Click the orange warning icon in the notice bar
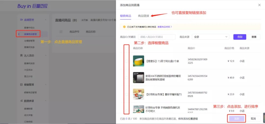 click(124, 27)
